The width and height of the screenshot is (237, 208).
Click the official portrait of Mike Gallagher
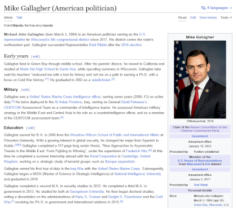click(200, 79)
